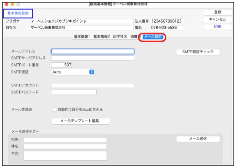This screenshot has width=237, height=168.
Task: Click the 件名 subject field
Action: tap(65, 146)
